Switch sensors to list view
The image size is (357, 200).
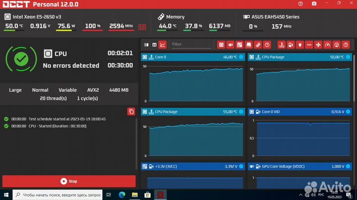(146, 45)
